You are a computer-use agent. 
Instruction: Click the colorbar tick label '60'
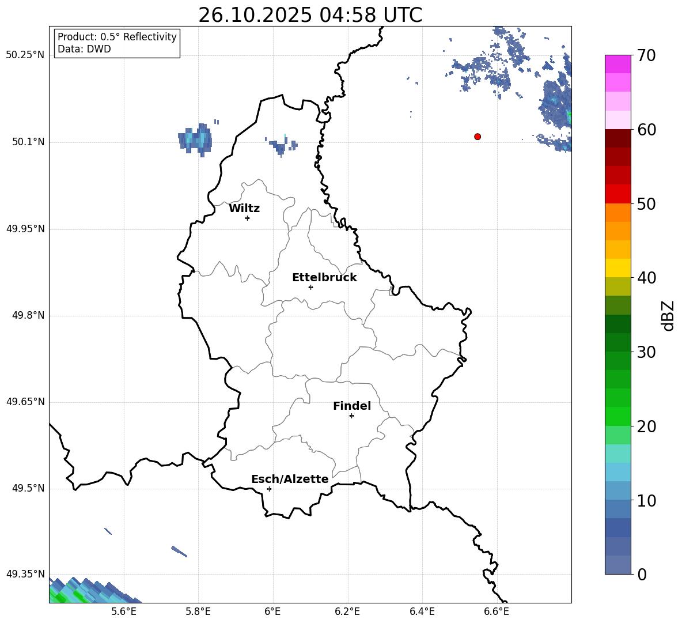coord(646,130)
